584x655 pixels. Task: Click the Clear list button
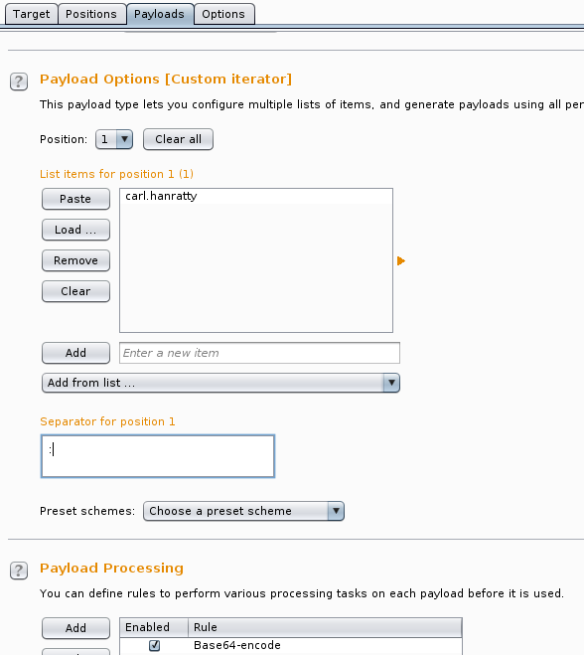tap(75, 291)
